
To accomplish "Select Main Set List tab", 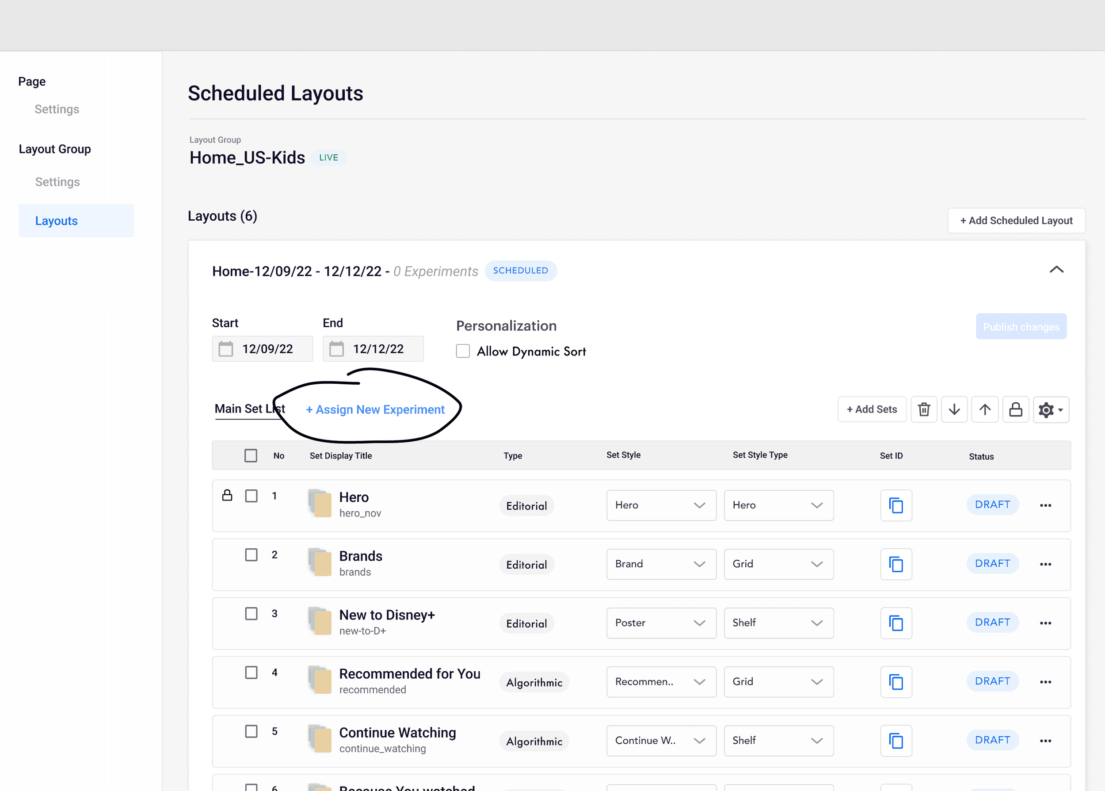I will 249,409.
